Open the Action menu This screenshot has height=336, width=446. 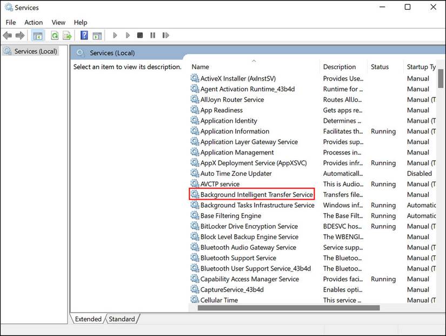34,22
